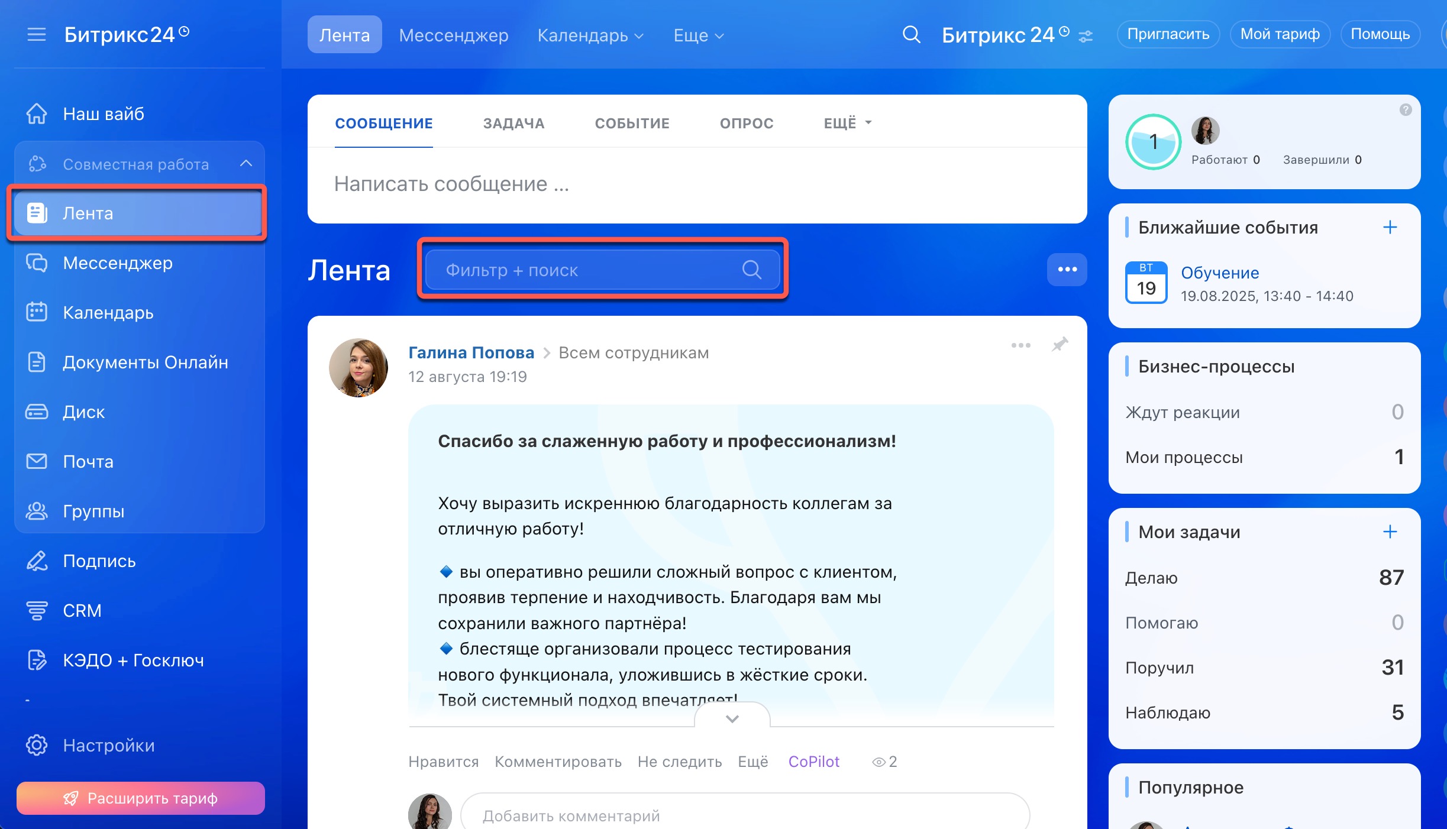Viewport: 1447px width, 829px height.
Task: Open the post's three-dots menu
Action: [1021, 345]
